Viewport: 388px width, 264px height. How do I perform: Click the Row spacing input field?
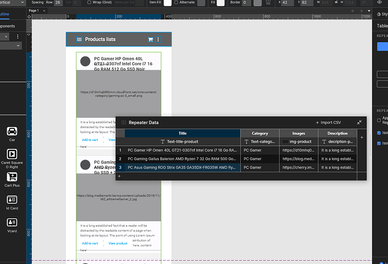57,3
